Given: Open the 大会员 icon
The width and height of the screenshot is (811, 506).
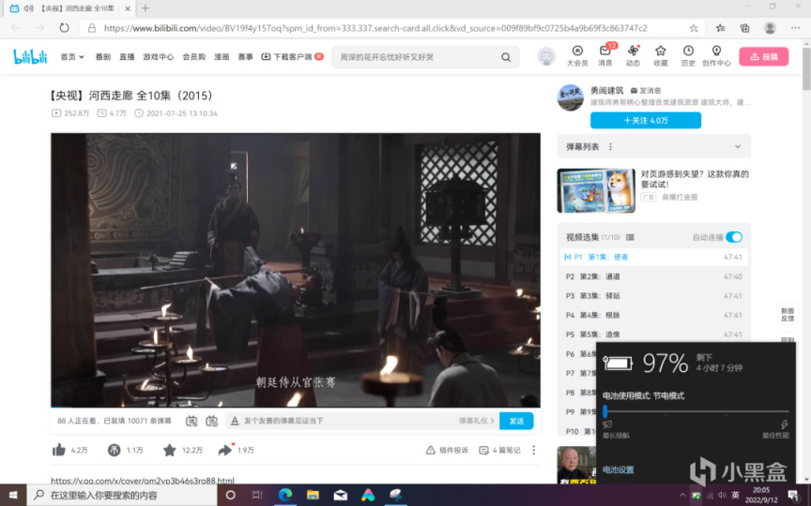Looking at the screenshot, I should click(x=577, y=56).
